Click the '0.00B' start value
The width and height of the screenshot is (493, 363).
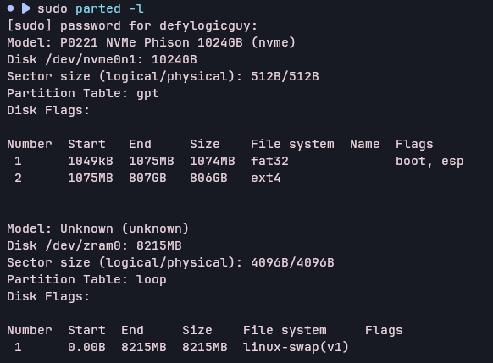tap(86, 348)
